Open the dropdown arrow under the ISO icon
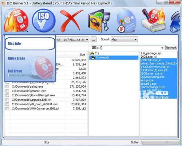 click(54, 31)
